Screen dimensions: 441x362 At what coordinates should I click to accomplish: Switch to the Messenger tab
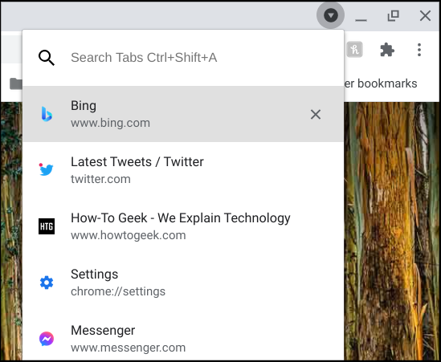[183, 339]
